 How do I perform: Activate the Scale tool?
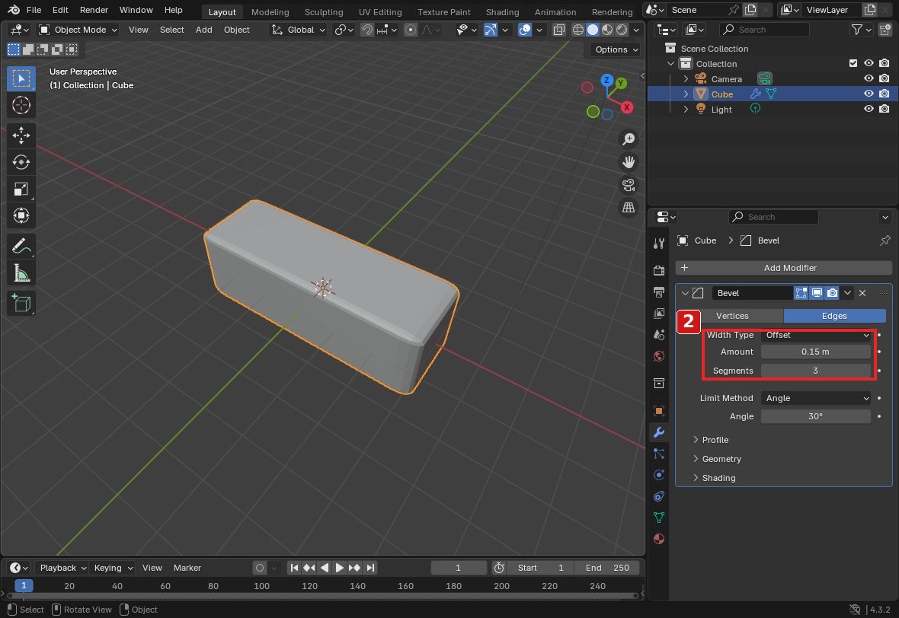coord(21,189)
